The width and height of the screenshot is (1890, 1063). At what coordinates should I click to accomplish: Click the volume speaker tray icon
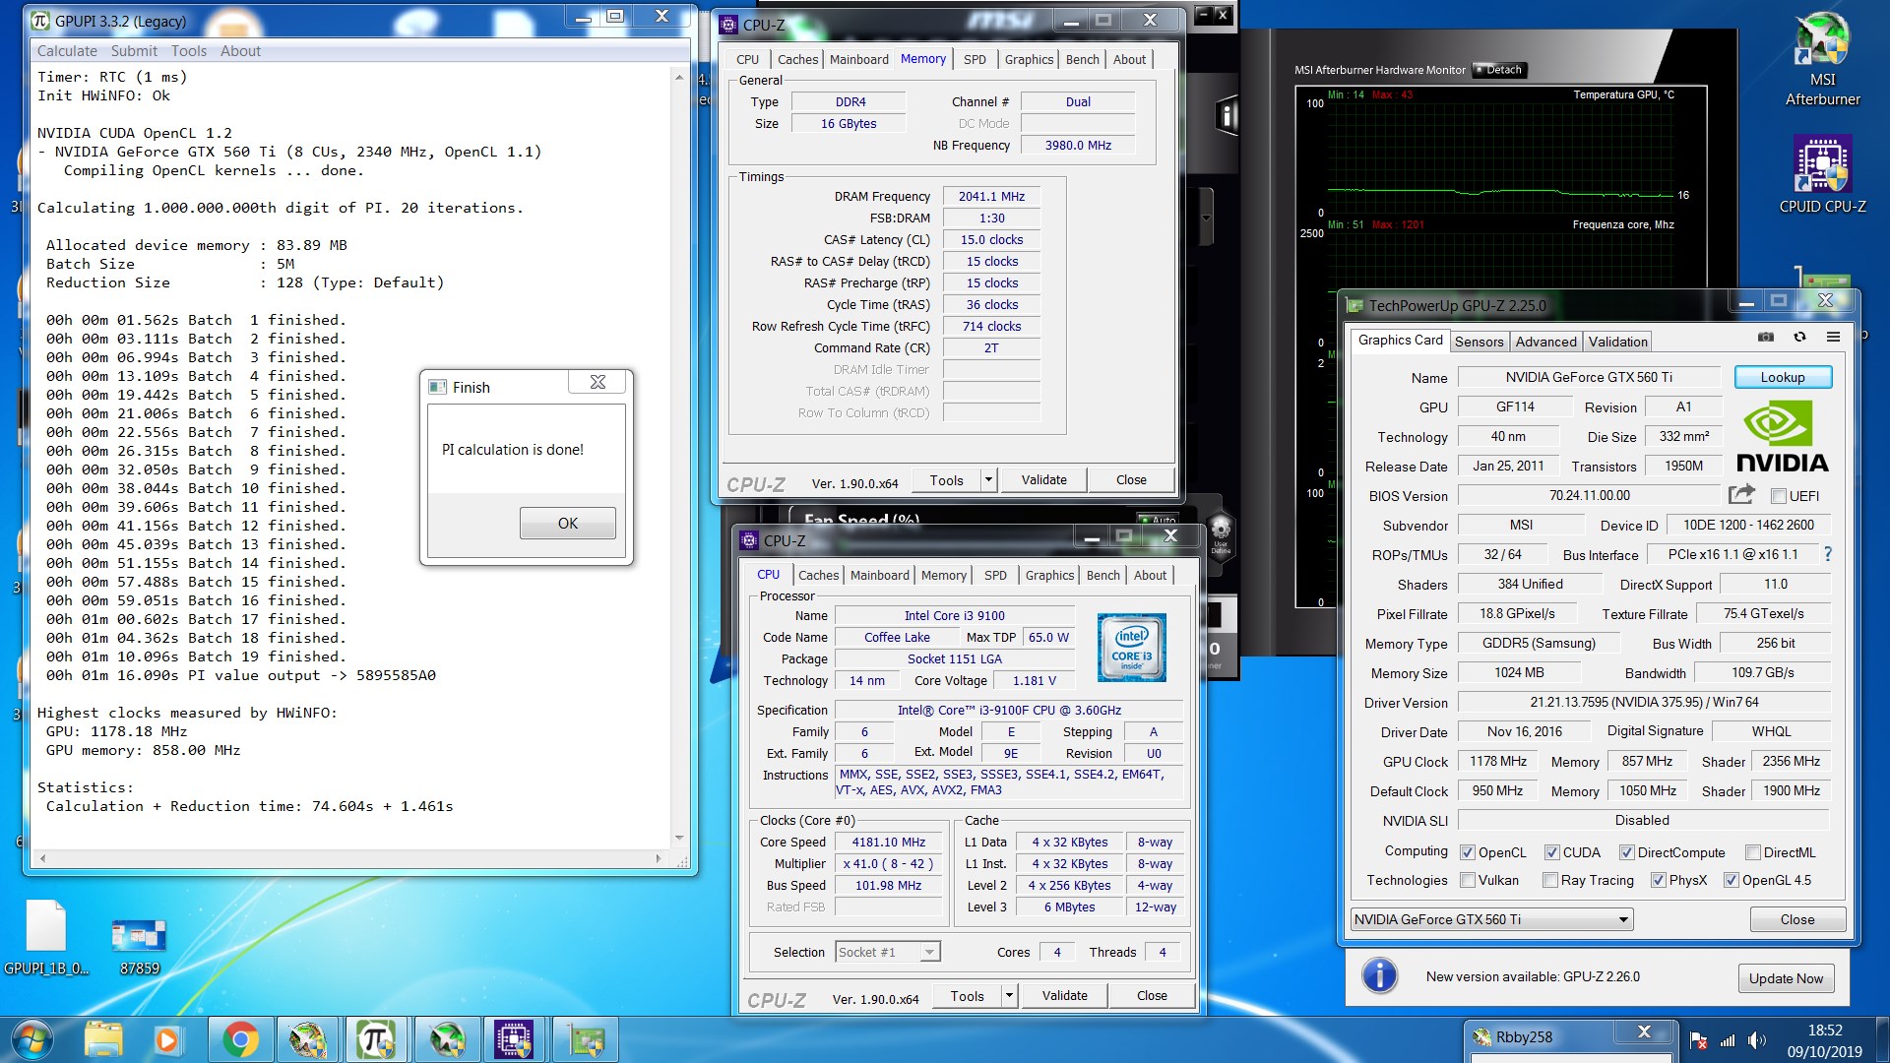click(1756, 1040)
